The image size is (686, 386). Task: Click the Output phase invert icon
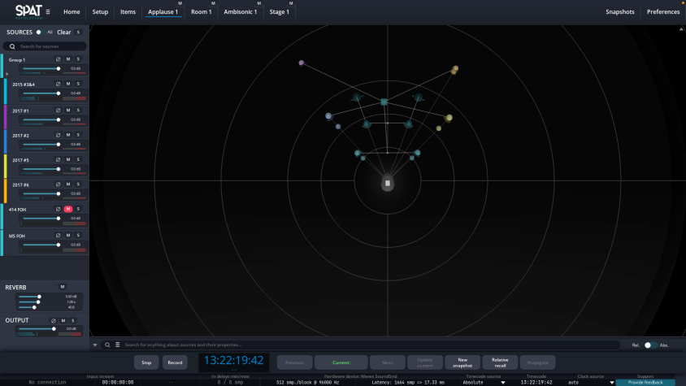coord(54,321)
